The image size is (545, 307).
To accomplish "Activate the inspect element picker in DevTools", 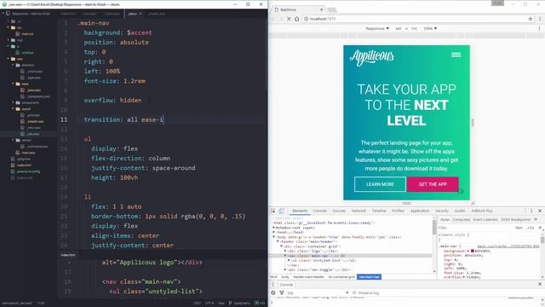I will click(x=273, y=211).
